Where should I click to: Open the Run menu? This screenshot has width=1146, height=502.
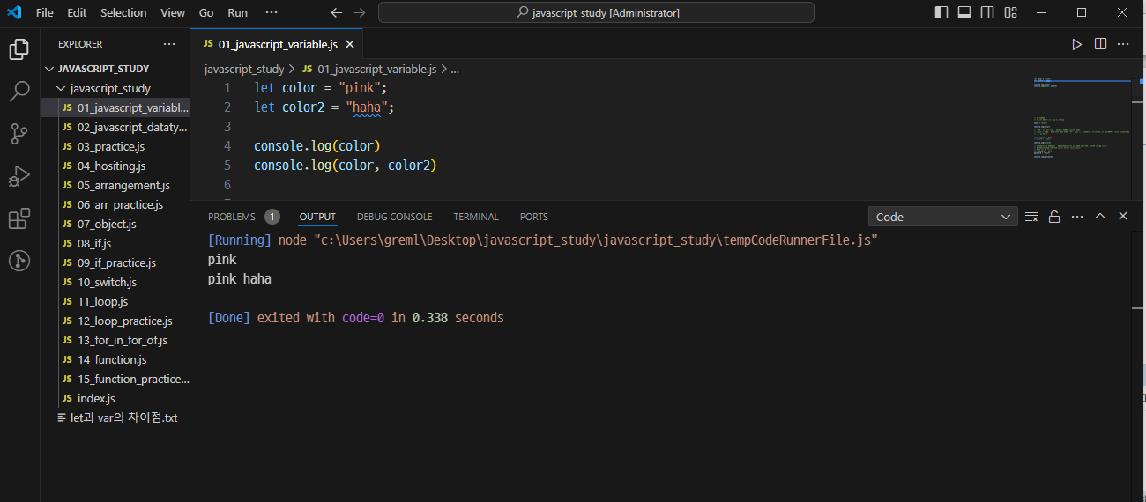coord(237,12)
